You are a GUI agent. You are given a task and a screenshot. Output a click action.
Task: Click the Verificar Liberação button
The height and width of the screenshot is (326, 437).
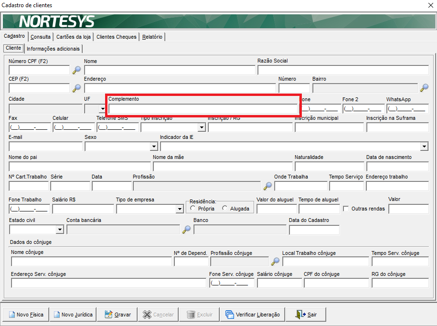coord(253,315)
